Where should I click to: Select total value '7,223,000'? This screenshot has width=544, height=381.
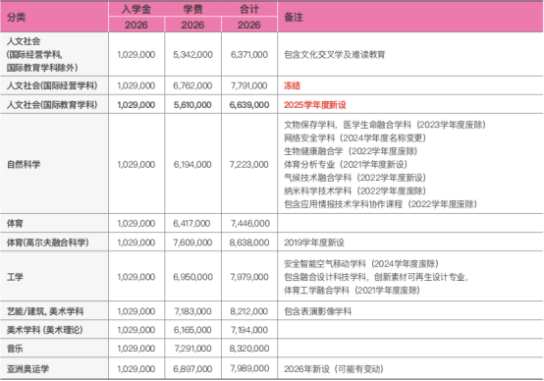tap(249, 164)
